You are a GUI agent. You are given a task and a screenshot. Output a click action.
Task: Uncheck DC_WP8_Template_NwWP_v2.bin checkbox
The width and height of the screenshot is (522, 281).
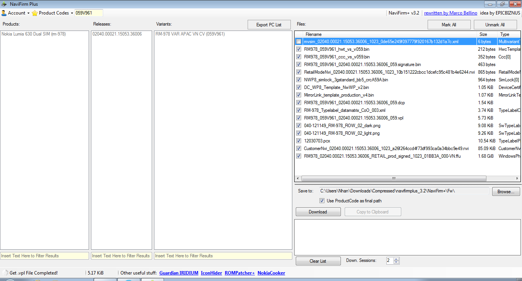[298, 87]
